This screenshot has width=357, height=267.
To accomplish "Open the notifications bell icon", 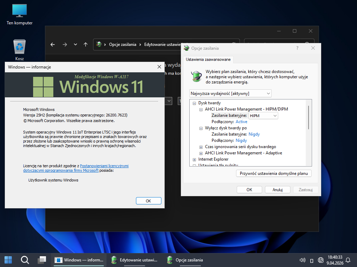I will pos(348,260).
